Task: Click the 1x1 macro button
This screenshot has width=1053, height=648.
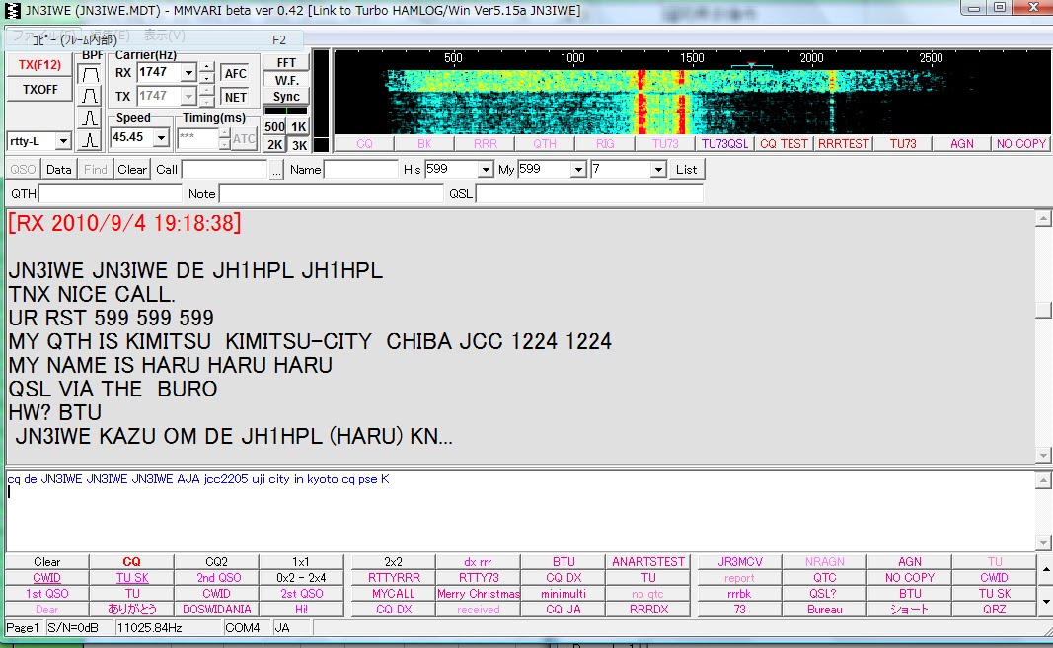Action: click(x=301, y=562)
